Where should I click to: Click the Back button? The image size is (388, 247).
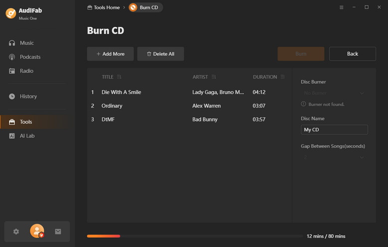pyautogui.click(x=352, y=54)
